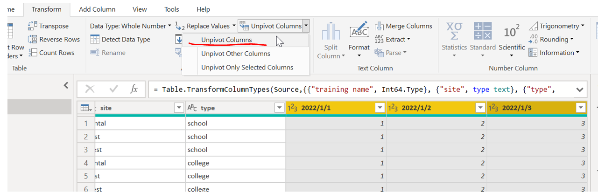
Task: Open the filter dropdown for 2022/1/2 column
Action: point(480,108)
